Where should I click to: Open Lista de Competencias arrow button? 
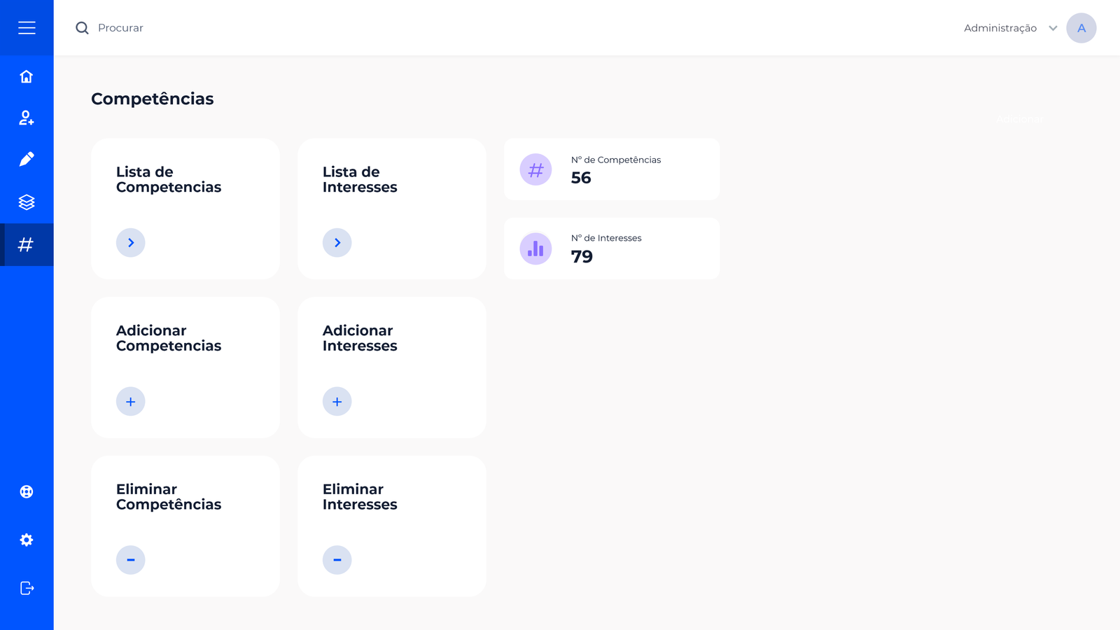pos(131,243)
